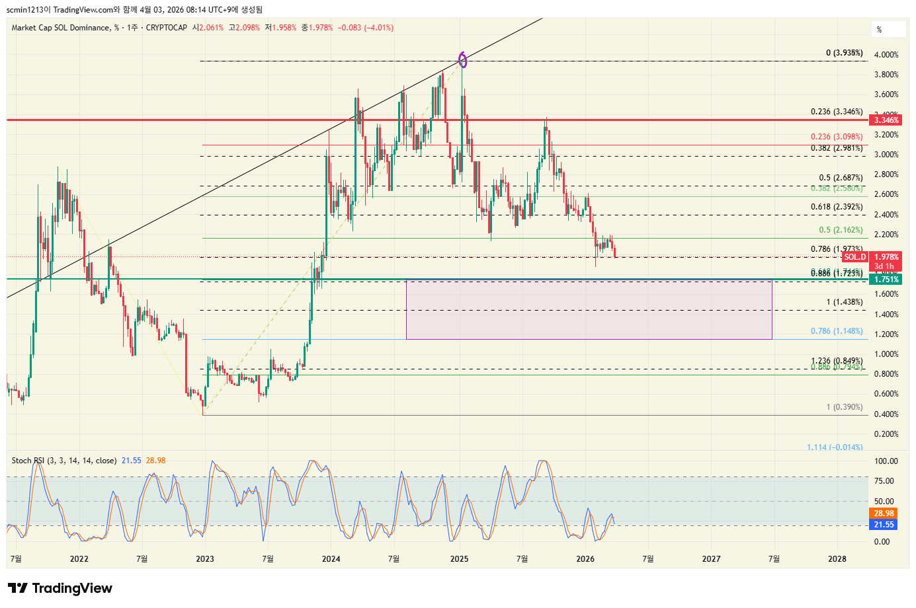916x608 pixels.
Task: Select the red SOL.D symbol price tag
Action: pyautogui.click(x=854, y=257)
